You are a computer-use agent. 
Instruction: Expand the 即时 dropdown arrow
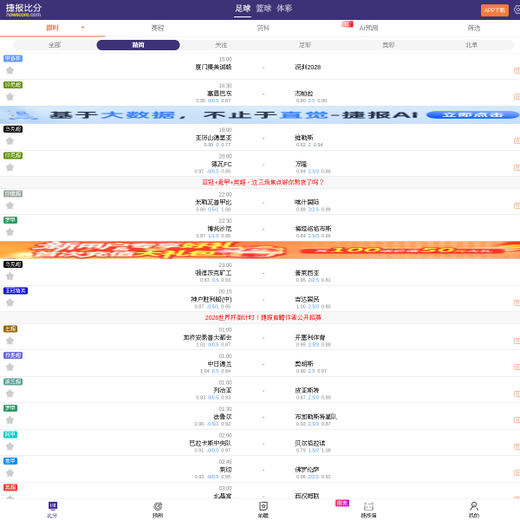tap(82, 28)
